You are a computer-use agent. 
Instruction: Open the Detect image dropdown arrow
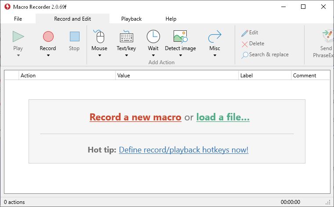point(181,55)
